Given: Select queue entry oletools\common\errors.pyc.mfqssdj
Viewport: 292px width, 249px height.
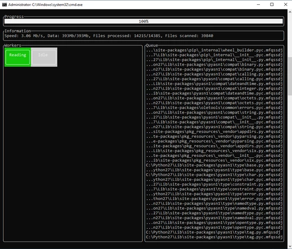Looking at the screenshot, I should click(214, 108).
